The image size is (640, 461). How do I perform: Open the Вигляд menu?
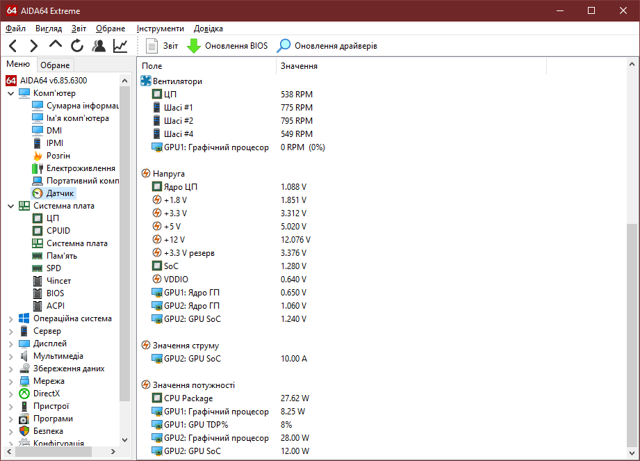[49, 29]
